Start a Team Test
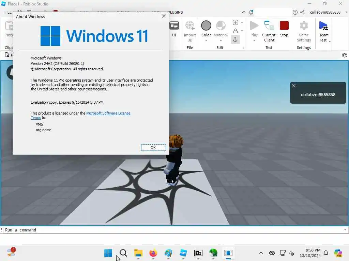This screenshot has height=261, width=349. [324, 31]
